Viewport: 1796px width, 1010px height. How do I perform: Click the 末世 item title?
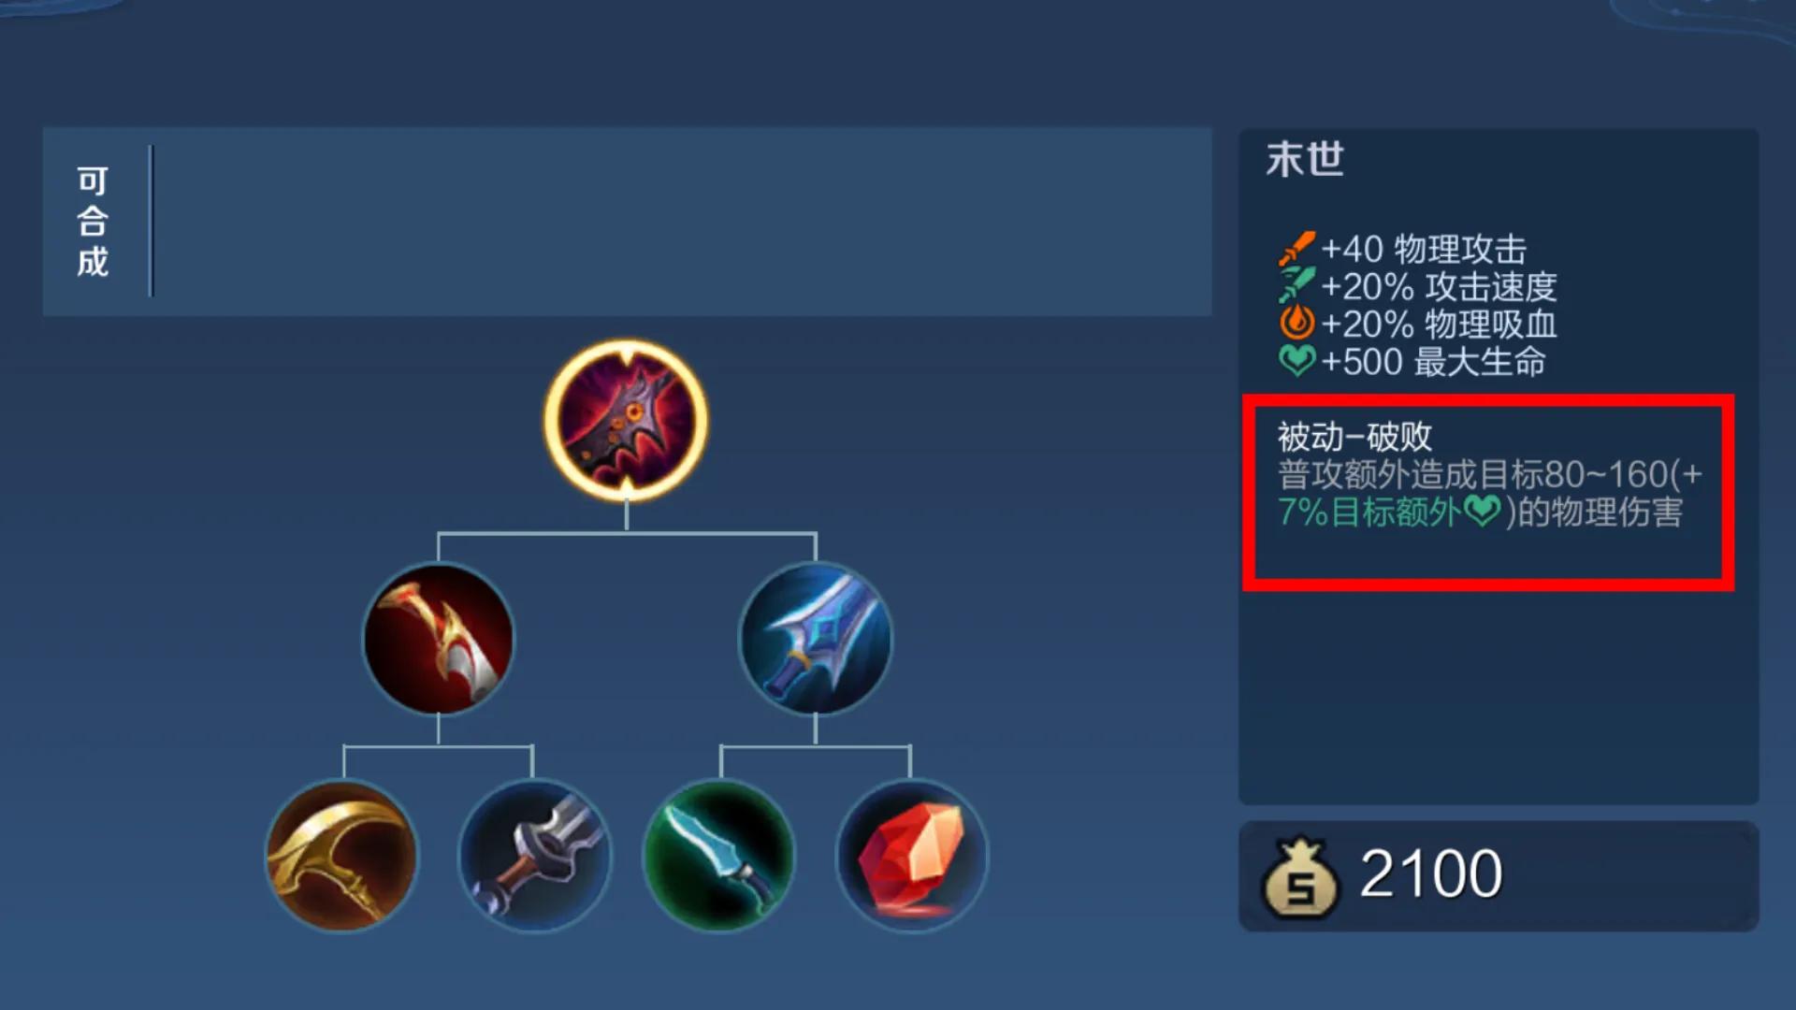[1305, 159]
